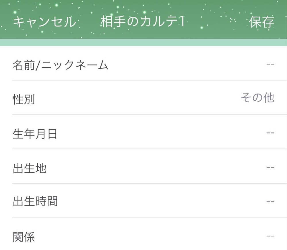Open the 関係 relationship row
The width and height of the screenshot is (287, 250).
coord(143,234)
